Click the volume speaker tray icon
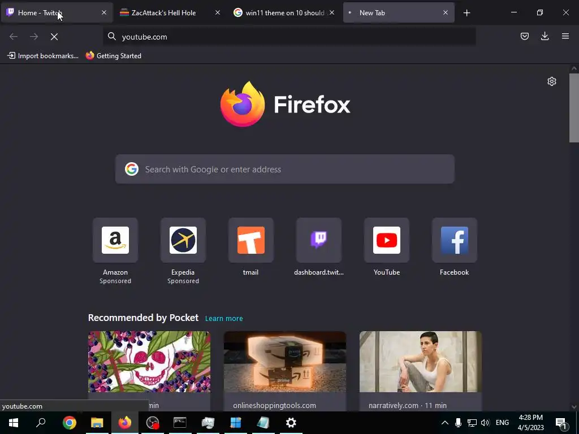 pos(485,423)
